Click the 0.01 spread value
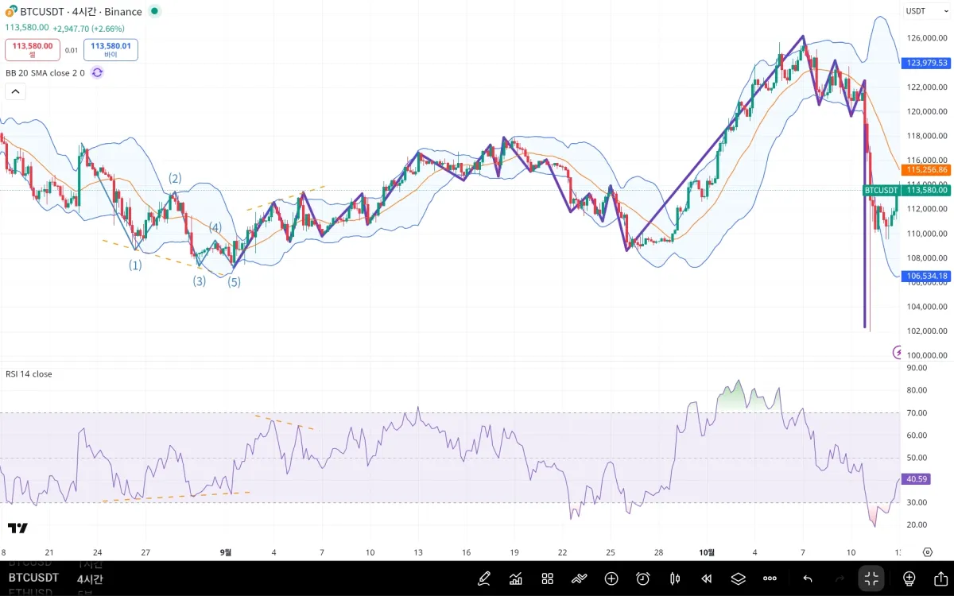954x596 pixels. [x=72, y=50]
